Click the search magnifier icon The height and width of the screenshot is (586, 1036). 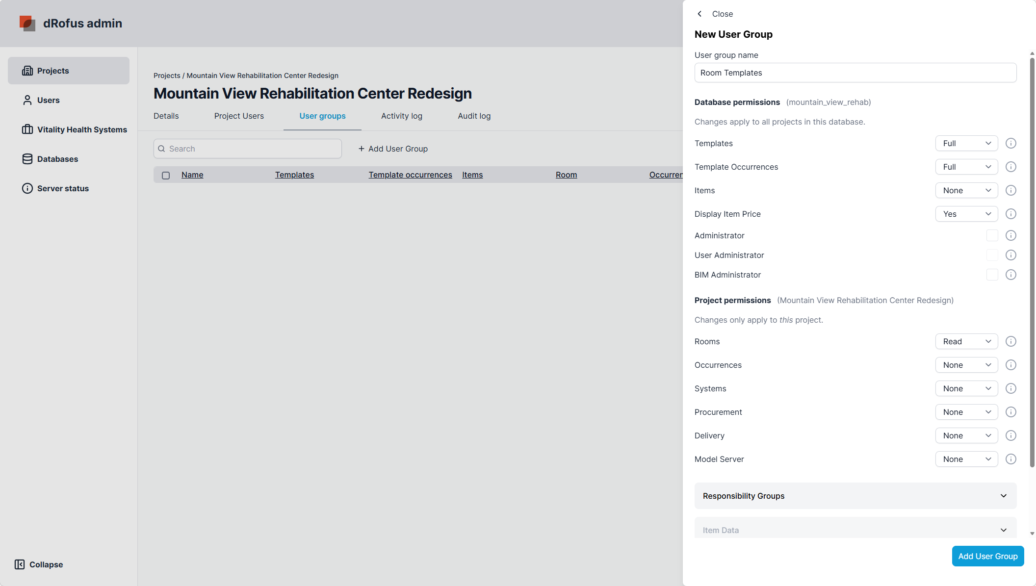[x=161, y=149]
